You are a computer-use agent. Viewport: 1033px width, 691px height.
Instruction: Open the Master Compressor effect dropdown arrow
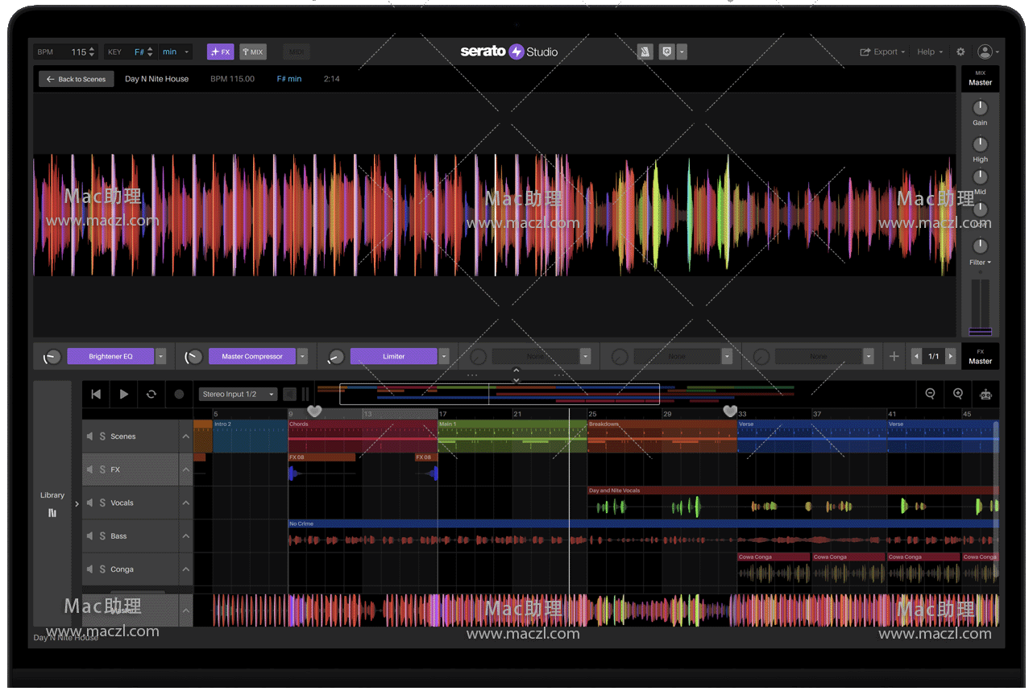(302, 356)
